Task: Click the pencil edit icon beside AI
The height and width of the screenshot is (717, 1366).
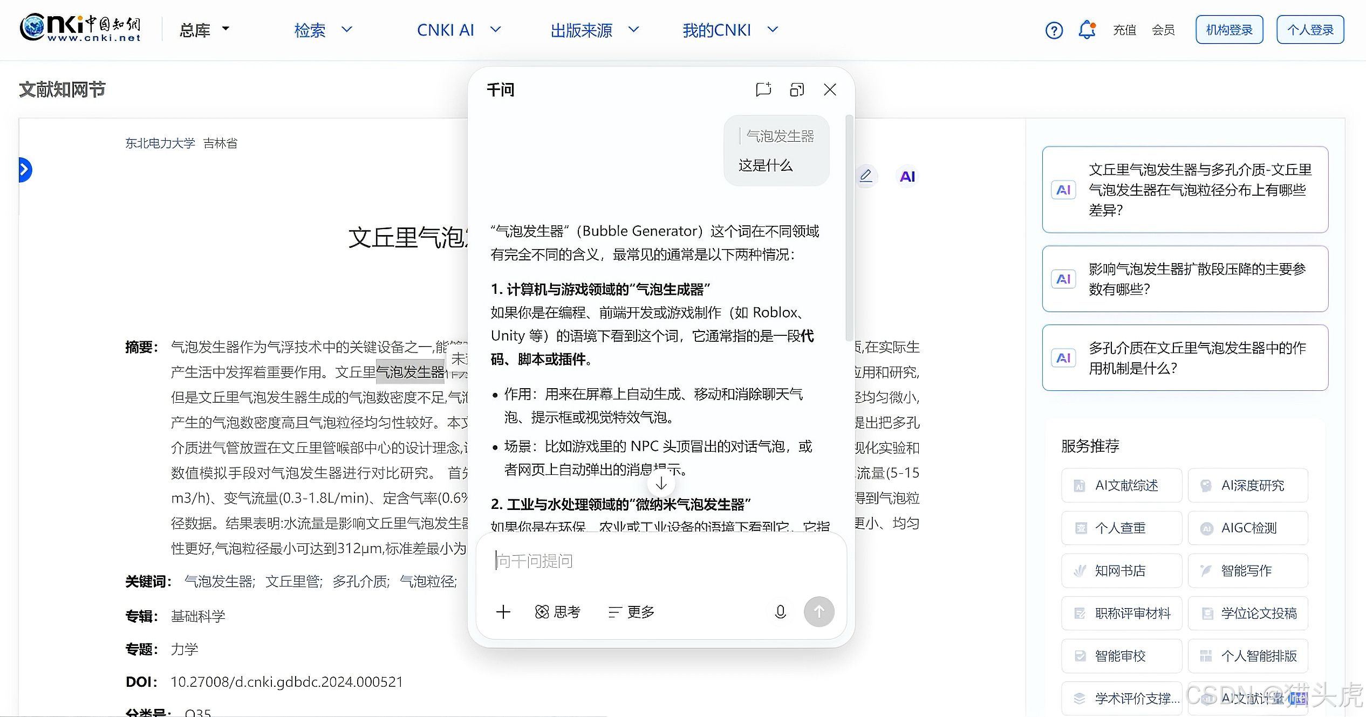Action: pyautogui.click(x=865, y=176)
